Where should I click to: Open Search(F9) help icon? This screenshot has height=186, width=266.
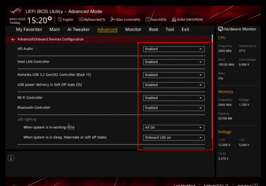pos(148,20)
